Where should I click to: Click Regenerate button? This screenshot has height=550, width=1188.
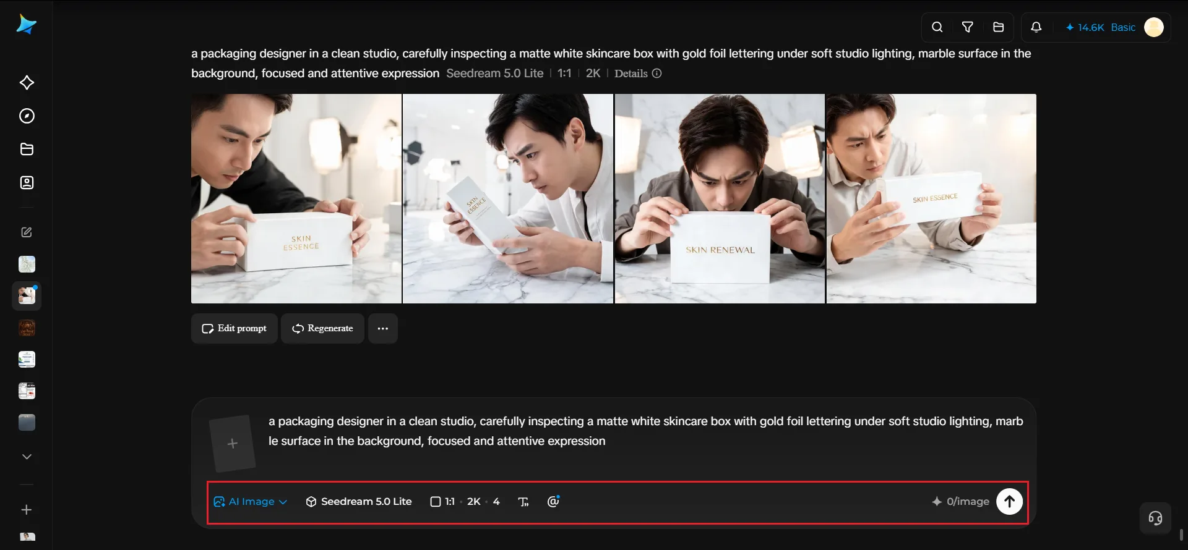pyautogui.click(x=322, y=329)
